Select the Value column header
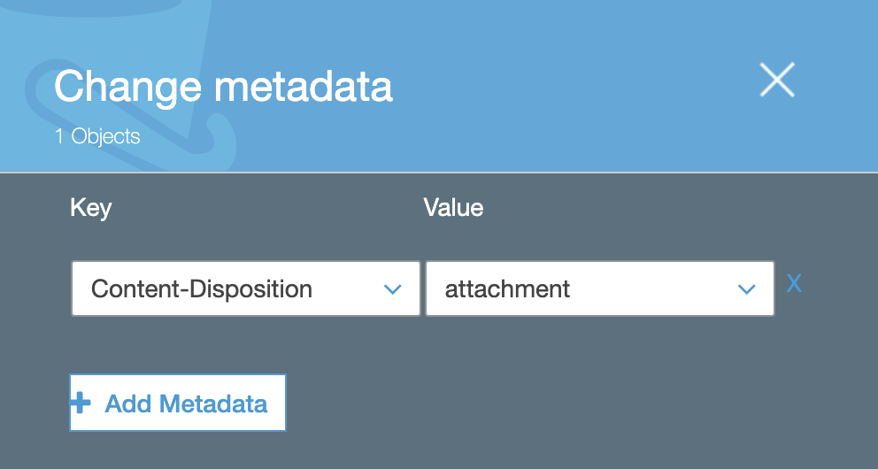 pyautogui.click(x=453, y=208)
